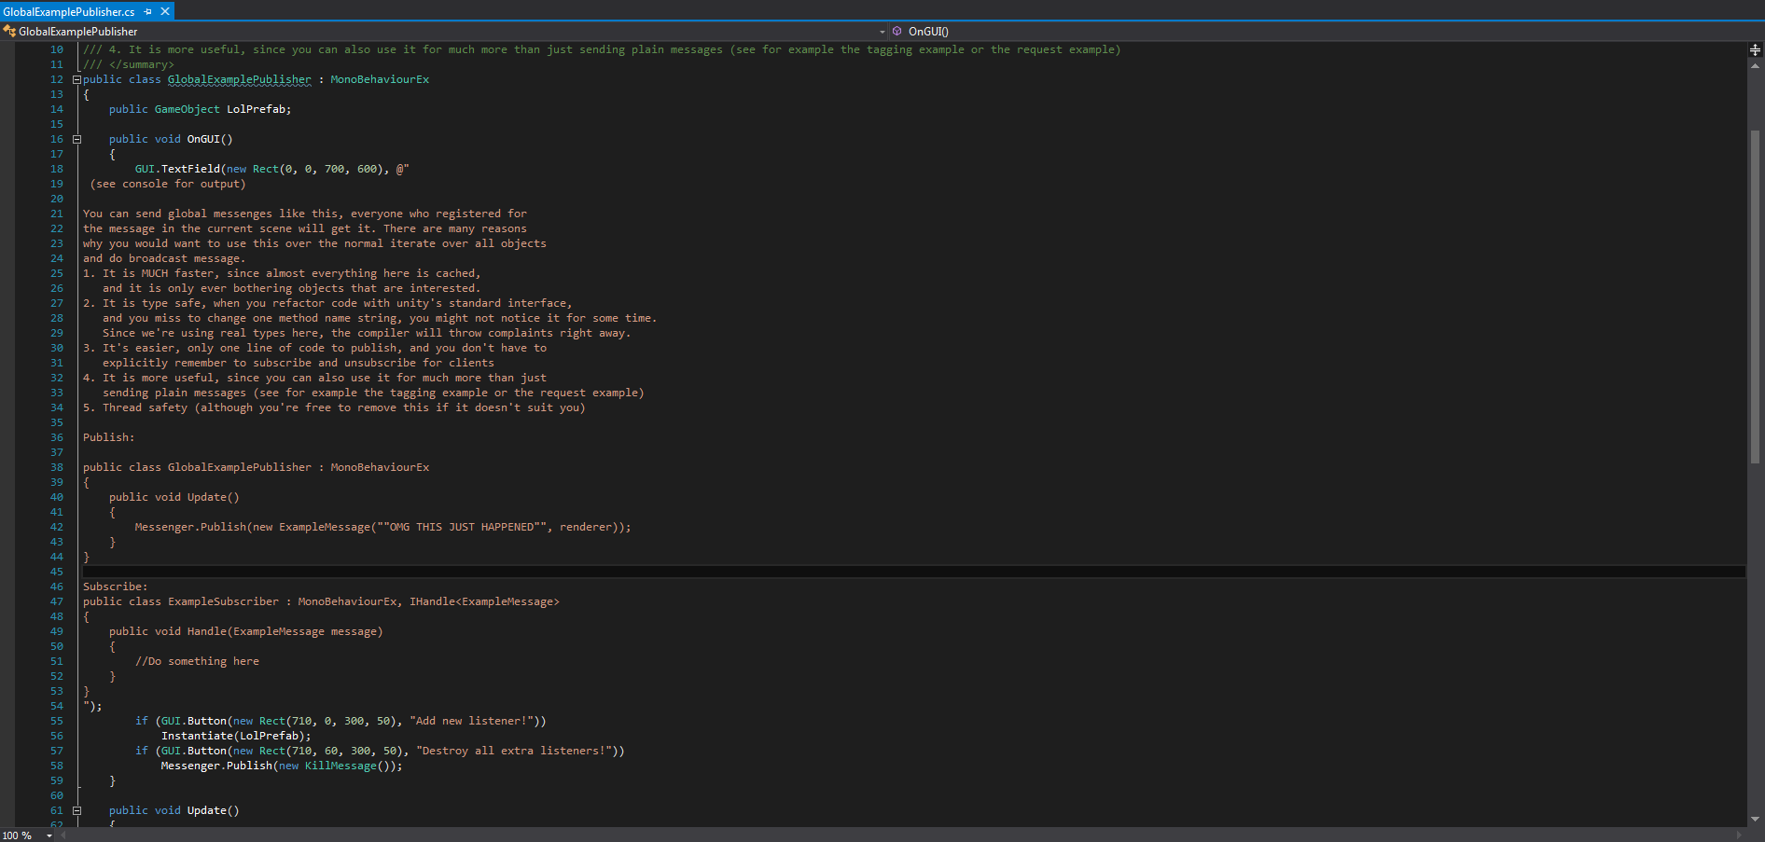Click 'OMG THIS JUST HAPPENED' string on line 42
Viewport: 1765px width, 842px height.
[x=462, y=527]
